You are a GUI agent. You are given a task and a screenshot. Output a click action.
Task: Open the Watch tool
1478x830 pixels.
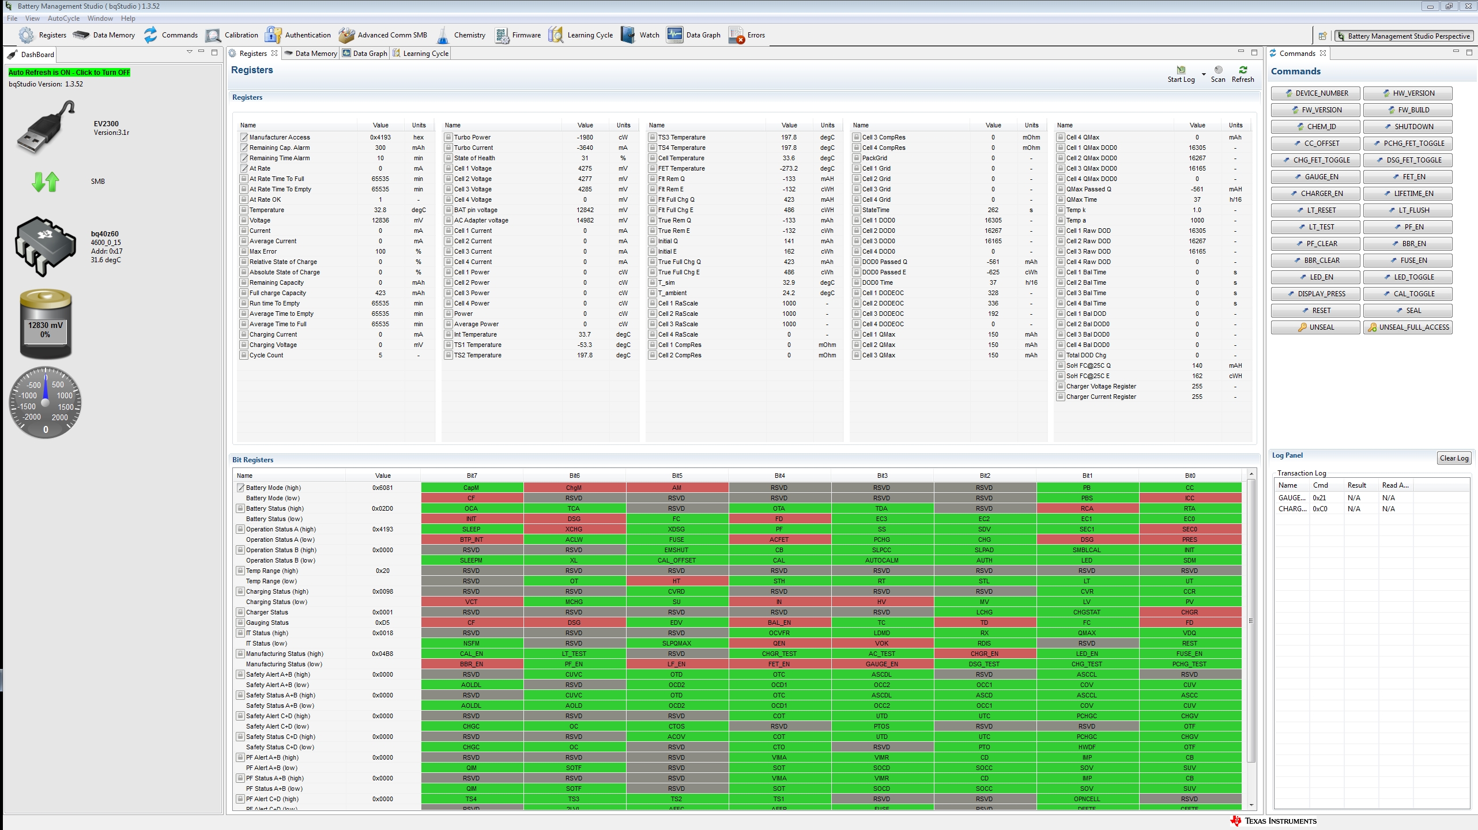[x=640, y=35]
